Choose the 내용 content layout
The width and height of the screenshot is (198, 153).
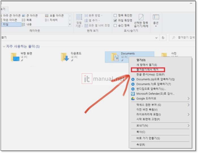tap(27, 24)
